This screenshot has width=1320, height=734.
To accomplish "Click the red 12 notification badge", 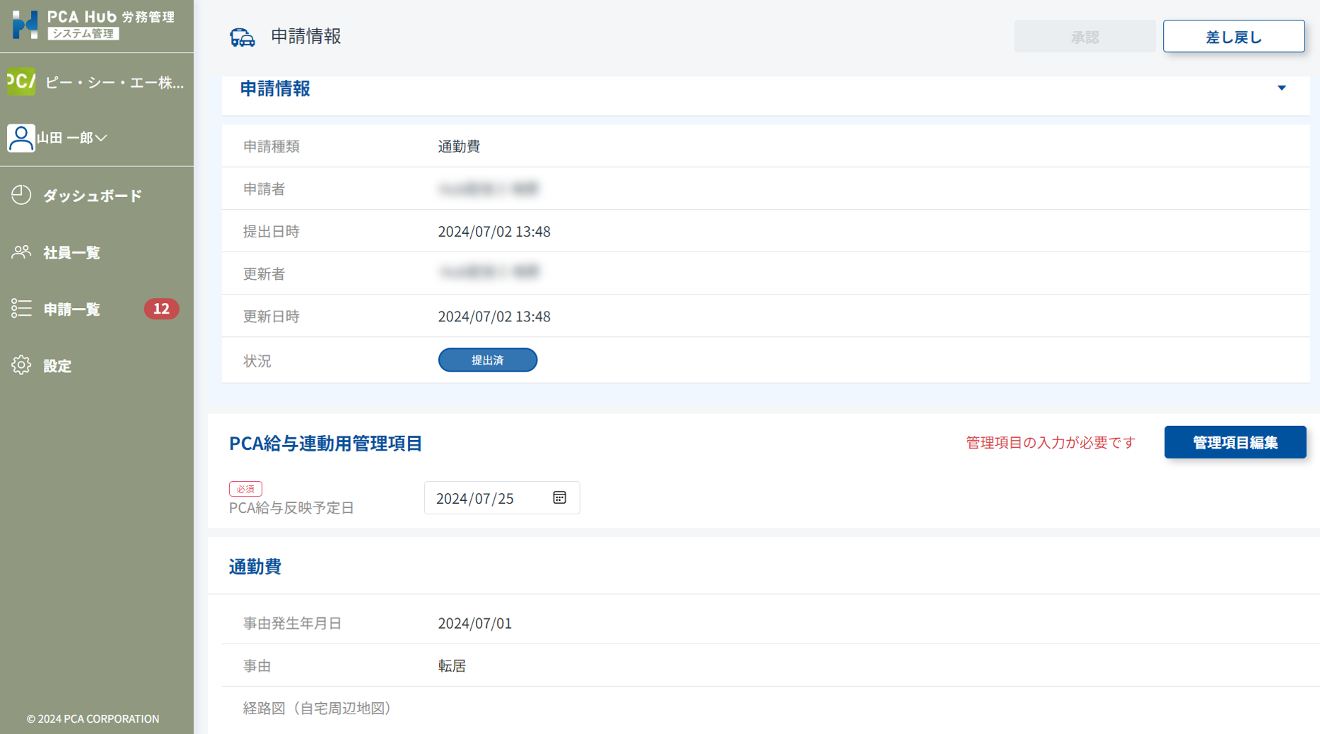I will (x=161, y=309).
